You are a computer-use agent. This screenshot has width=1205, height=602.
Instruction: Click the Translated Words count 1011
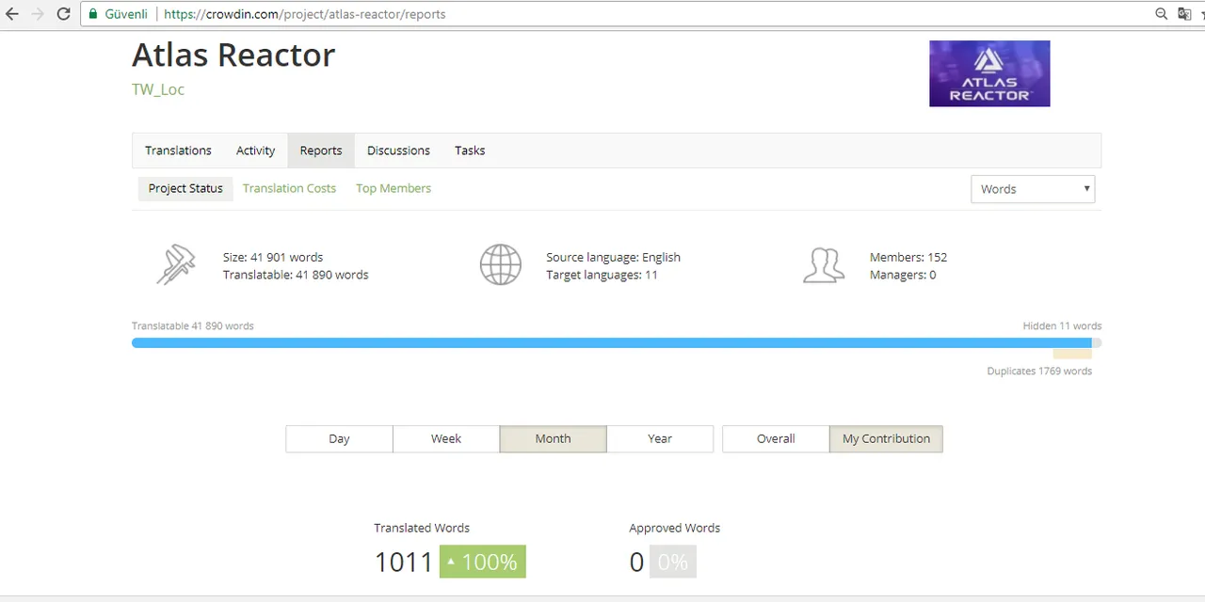tap(404, 562)
